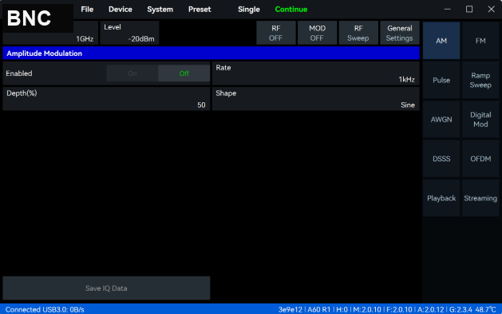Click the 48.7°C temperature readout
502x314 pixels.
485,309
